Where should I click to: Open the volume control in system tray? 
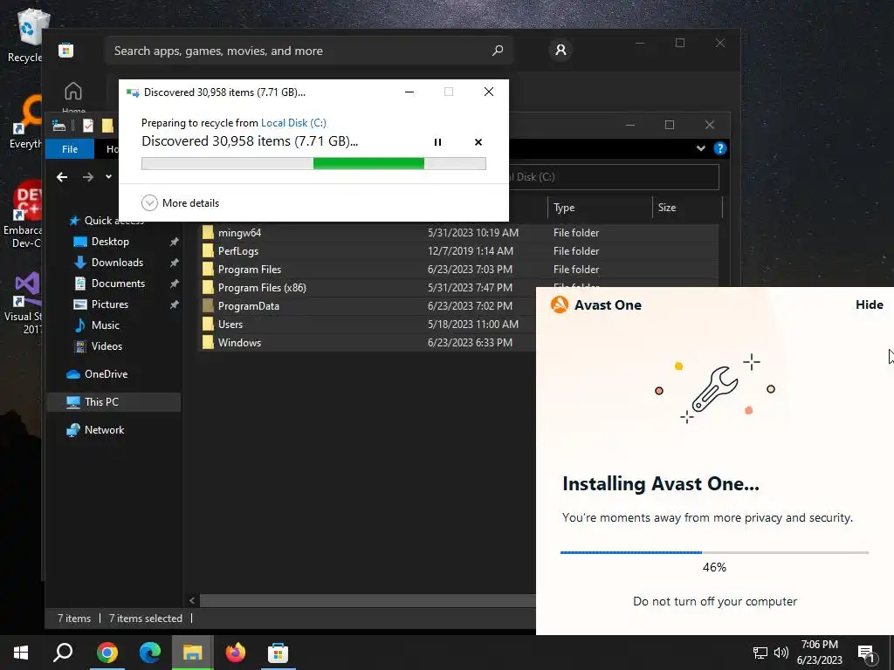point(781,653)
